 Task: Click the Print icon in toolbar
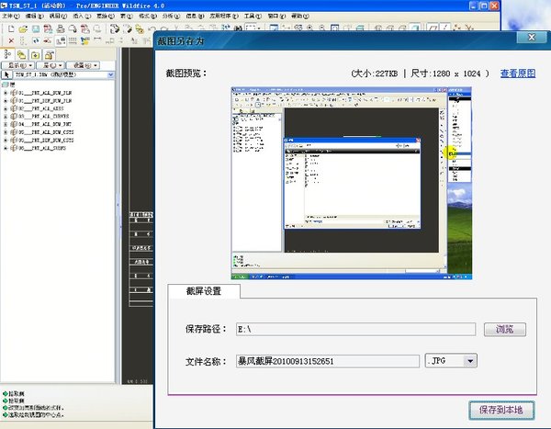click(61, 29)
